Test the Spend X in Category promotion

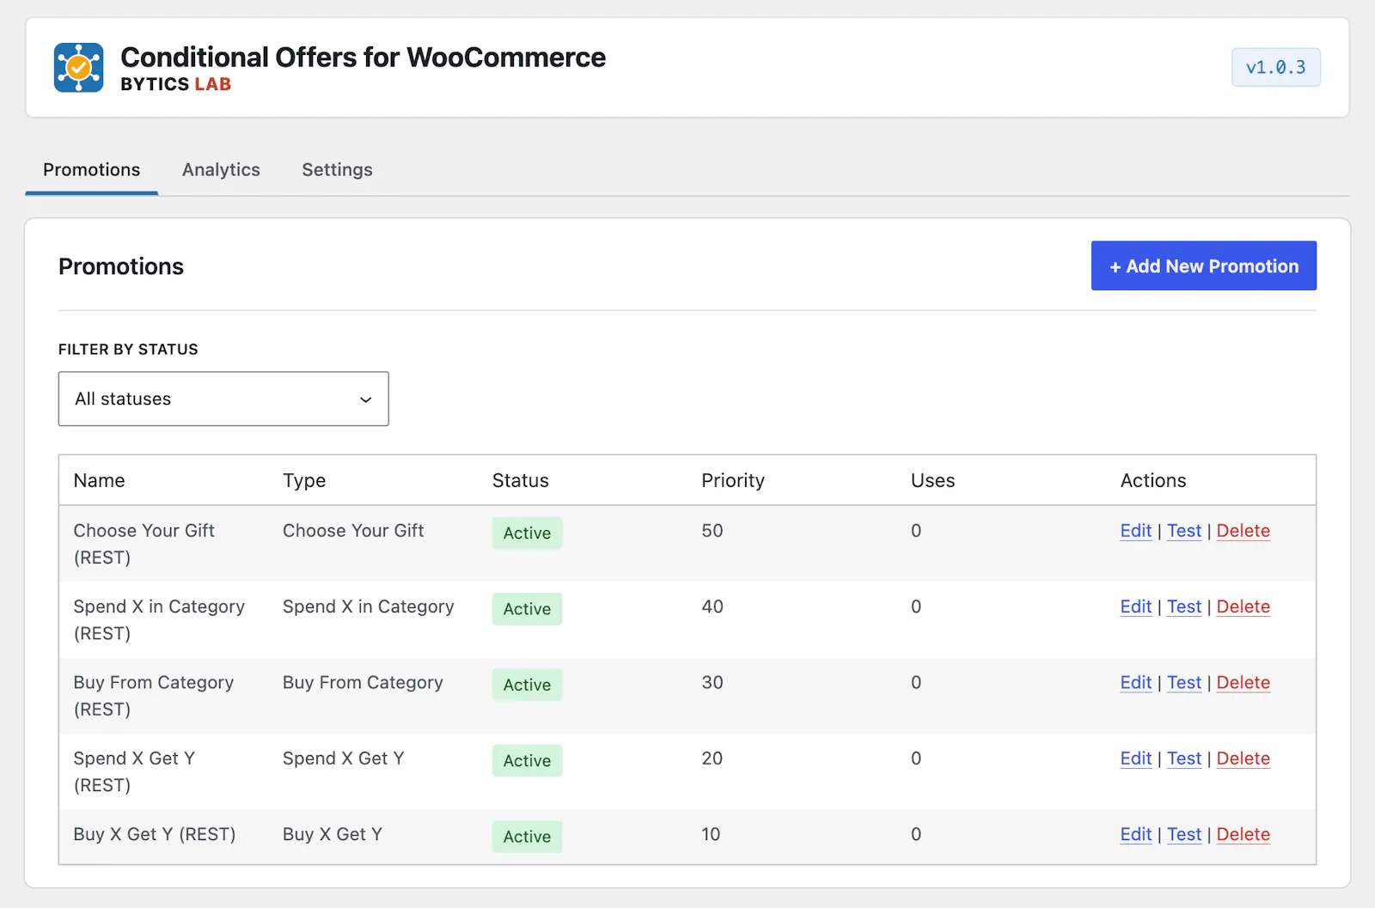[1184, 606]
